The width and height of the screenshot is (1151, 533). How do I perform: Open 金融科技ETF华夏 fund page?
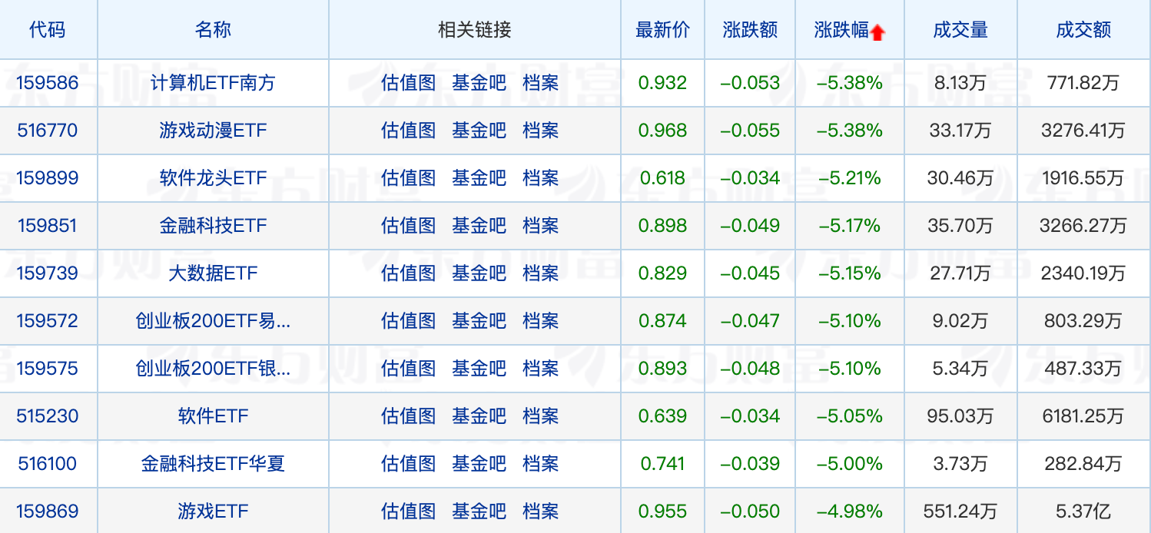tap(213, 464)
